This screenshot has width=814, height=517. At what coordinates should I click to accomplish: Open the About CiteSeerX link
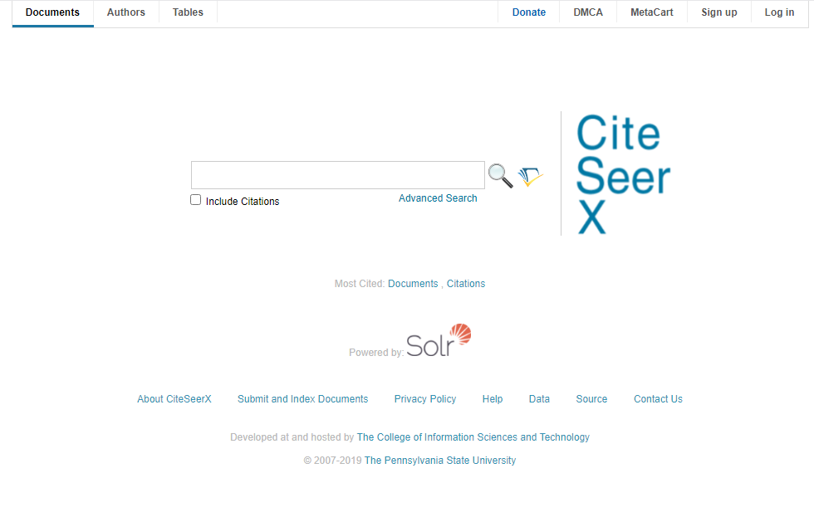174,399
